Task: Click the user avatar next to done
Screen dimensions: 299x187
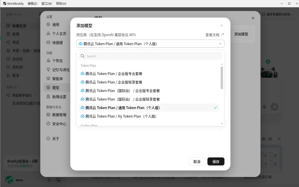Action: point(9,180)
